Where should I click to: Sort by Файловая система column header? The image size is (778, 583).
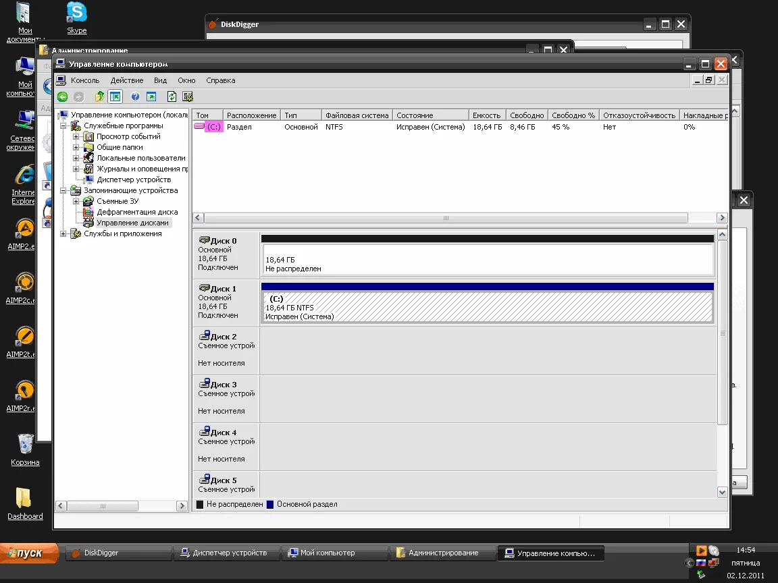point(357,115)
